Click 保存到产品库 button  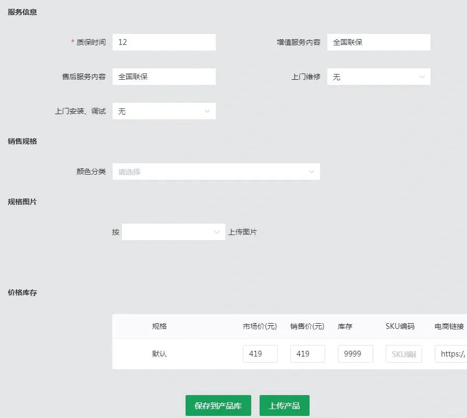(x=218, y=405)
